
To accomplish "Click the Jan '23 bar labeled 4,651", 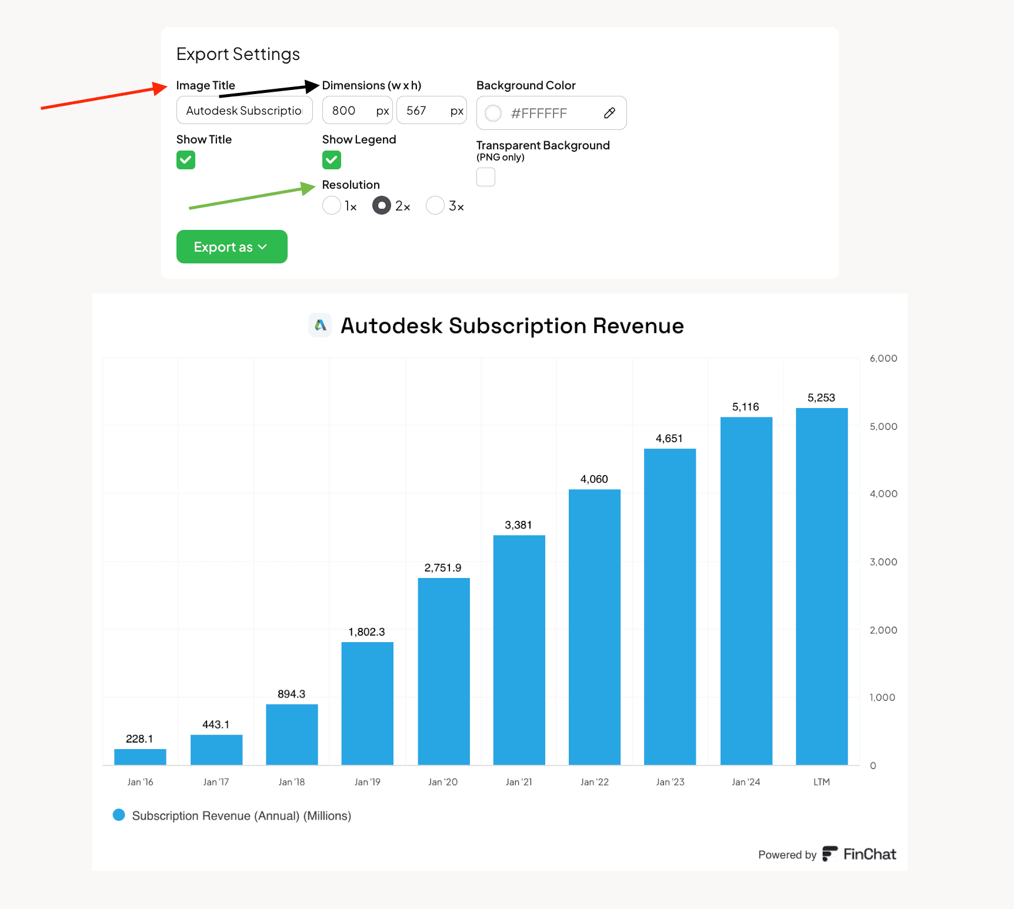I will coord(670,607).
